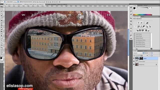
Task: Open the Fill slider arrow
Action: 152,55
